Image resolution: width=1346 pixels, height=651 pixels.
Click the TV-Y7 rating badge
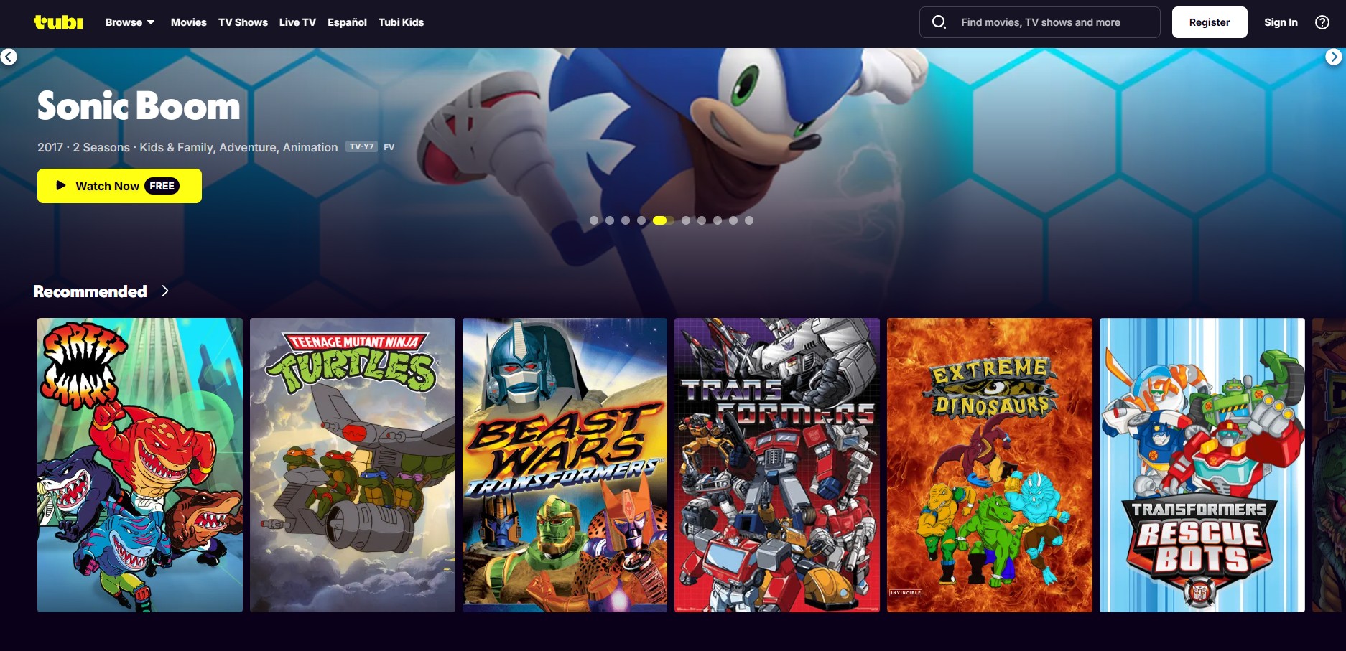coord(361,146)
